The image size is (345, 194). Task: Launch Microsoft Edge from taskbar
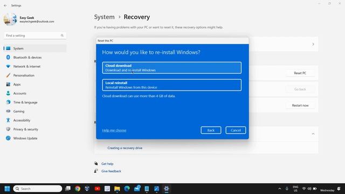tap(127, 189)
